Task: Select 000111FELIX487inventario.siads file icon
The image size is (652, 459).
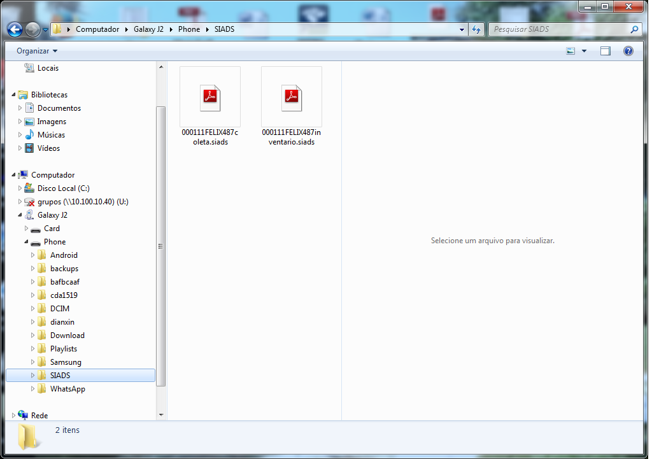Action: point(292,97)
